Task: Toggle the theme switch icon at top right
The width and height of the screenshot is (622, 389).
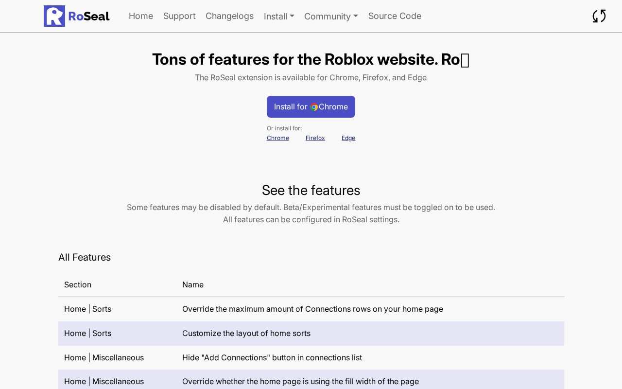Action: (x=599, y=16)
